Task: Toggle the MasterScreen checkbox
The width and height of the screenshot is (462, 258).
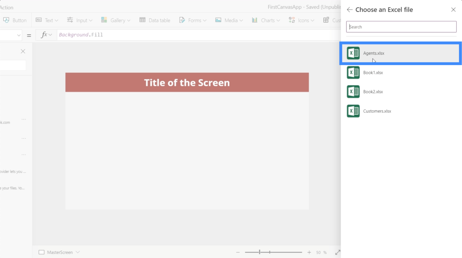Action: (x=42, y=252)
